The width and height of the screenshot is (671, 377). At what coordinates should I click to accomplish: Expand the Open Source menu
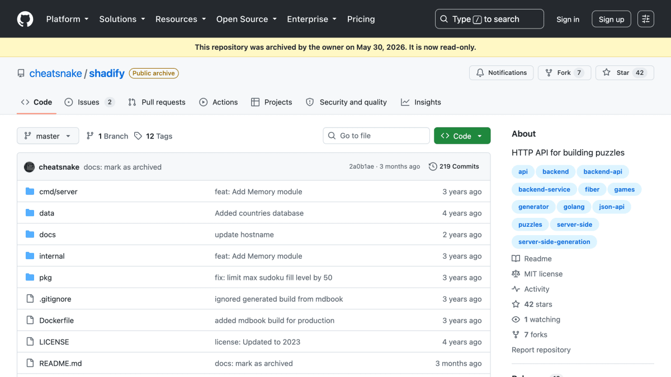click(247, 19)
